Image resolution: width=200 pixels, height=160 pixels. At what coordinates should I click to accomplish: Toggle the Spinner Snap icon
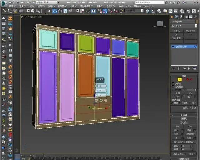point(115,11)
